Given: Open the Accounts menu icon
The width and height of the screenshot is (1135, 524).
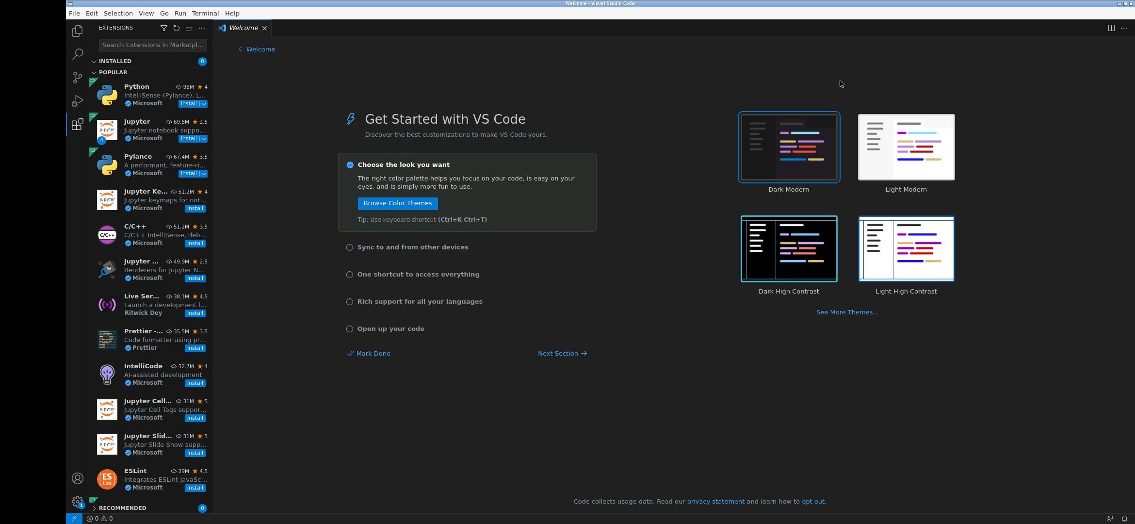Looking at the screenshot, I should pos(77,478).
